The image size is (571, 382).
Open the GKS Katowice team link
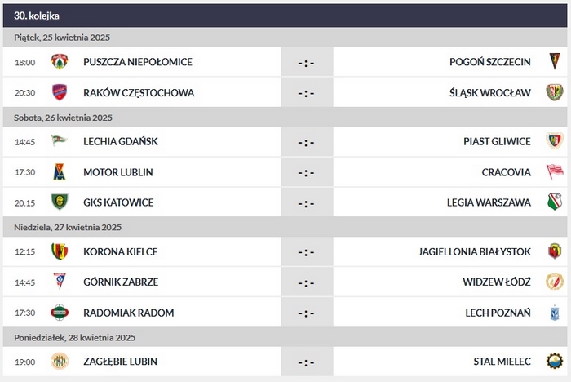click(x=117, y=202)
